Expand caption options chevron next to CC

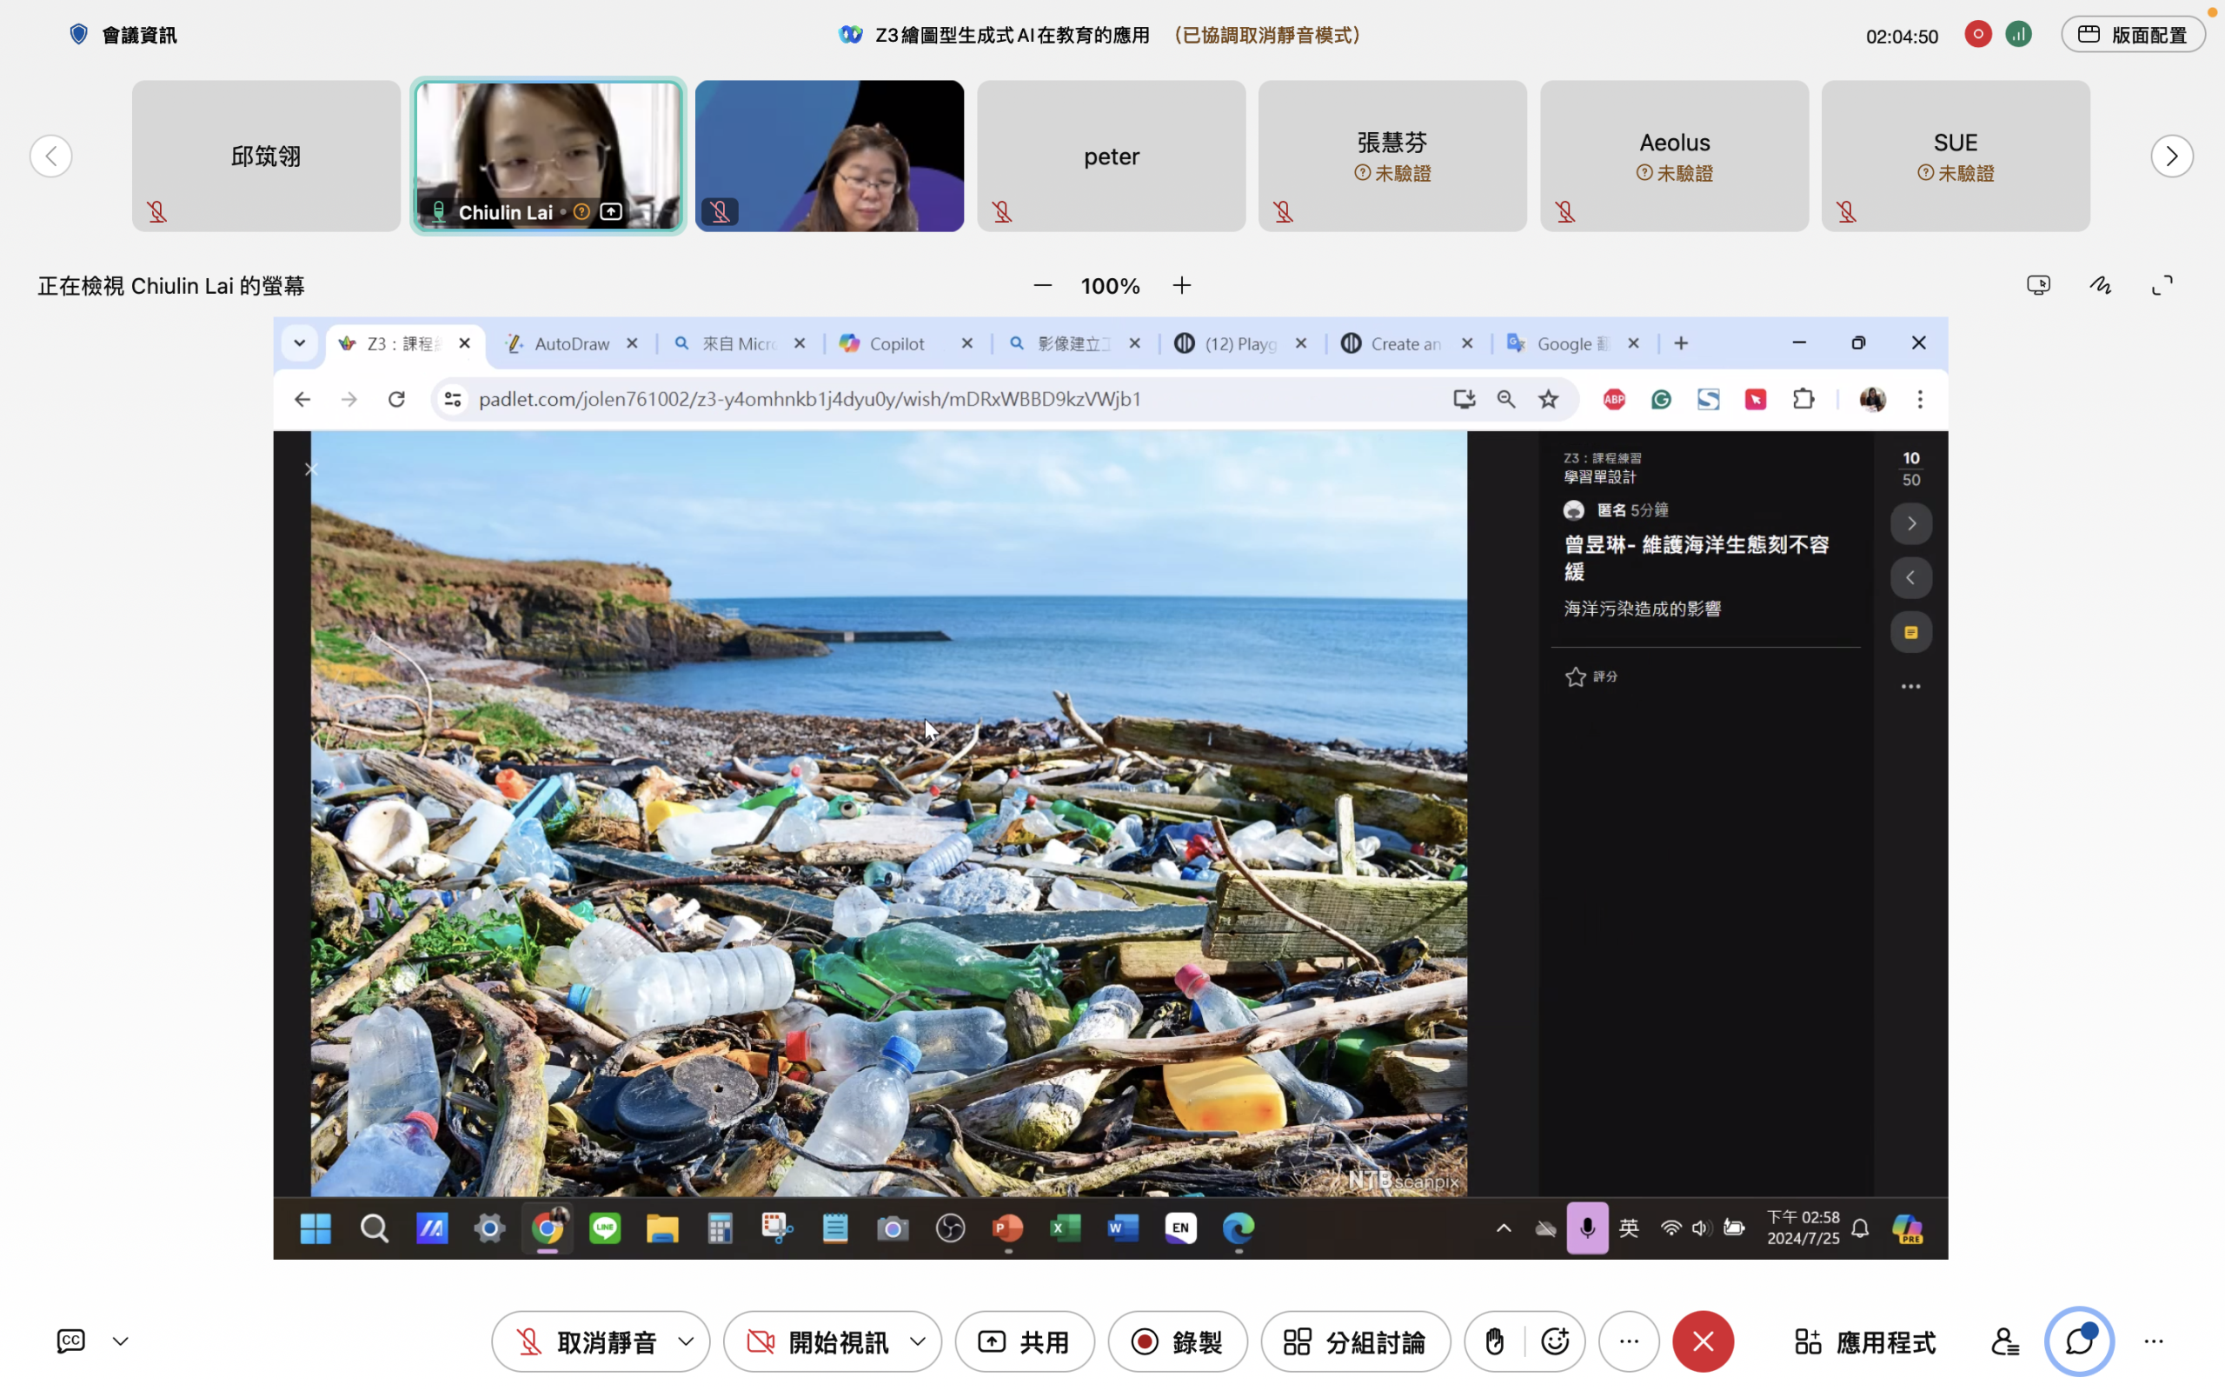pyautogui.click(x=121, y=1342)
